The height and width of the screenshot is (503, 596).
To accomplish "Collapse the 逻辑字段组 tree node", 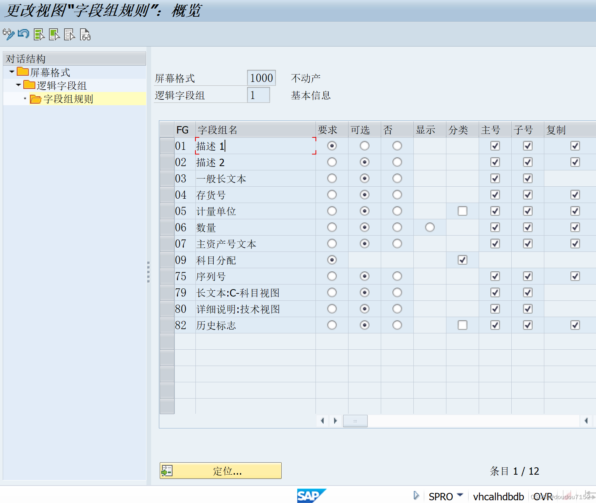I will (18, 85).
